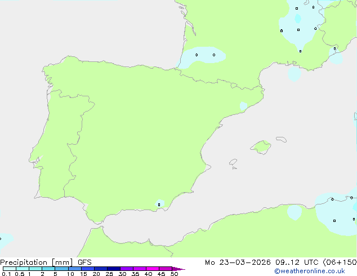Click the 1–2 mm legend color swatch
Image resolution: width=357 pixels, height=276 pixels.
35,269
